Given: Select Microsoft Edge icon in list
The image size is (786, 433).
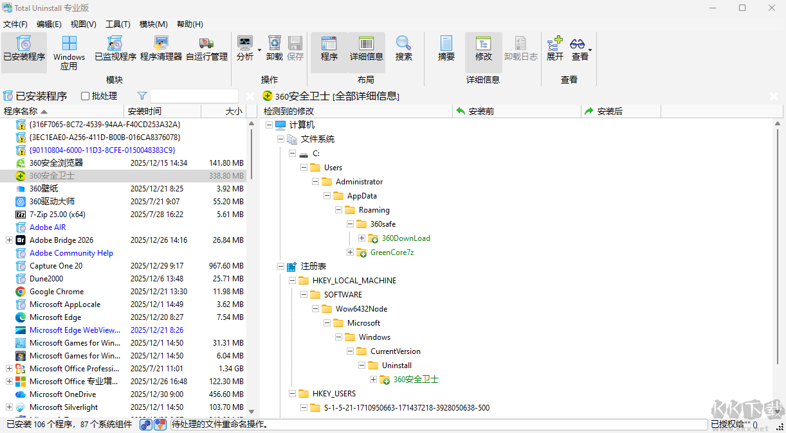Looking at the screenshot, I should click(x=21, y=317).
